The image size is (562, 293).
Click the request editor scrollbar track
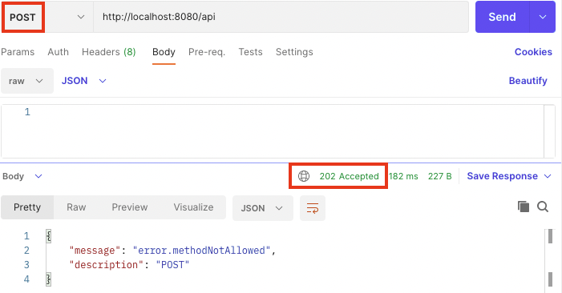[549, 131]
